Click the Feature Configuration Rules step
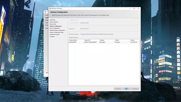This screenshot has width=181, height=102. (x=57, y=32)
